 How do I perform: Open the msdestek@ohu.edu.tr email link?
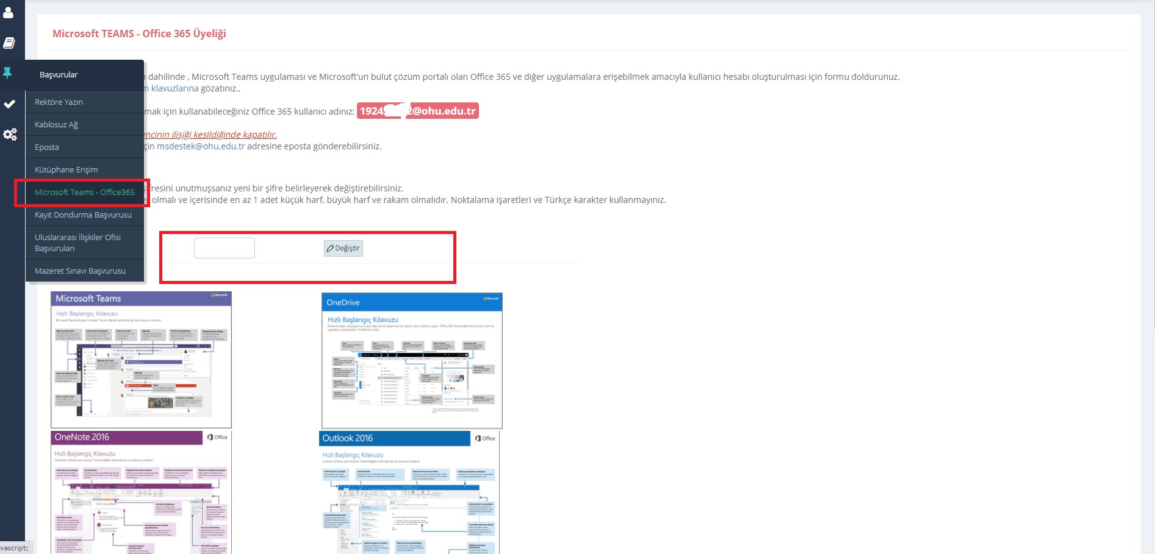201,146
